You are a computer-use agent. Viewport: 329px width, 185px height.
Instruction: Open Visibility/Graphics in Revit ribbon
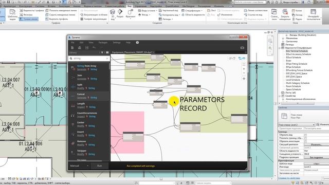click(x=32, y=10)
